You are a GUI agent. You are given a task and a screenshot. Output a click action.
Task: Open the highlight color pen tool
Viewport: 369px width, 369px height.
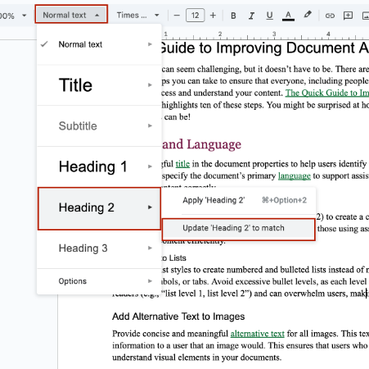coord(308,15)
